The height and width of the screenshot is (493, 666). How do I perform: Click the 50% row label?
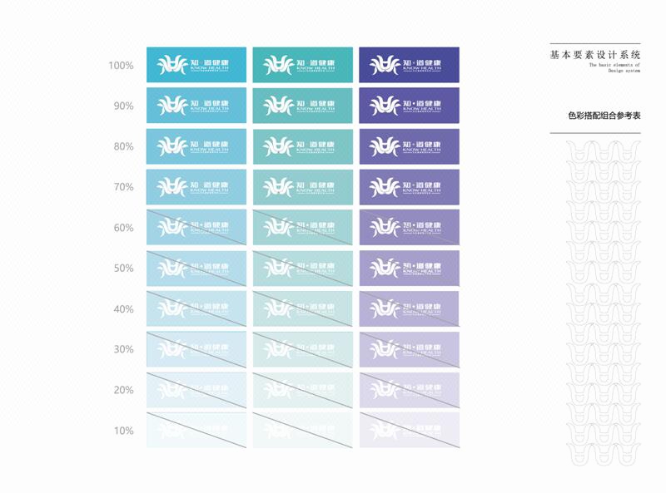tap(123, 269)
